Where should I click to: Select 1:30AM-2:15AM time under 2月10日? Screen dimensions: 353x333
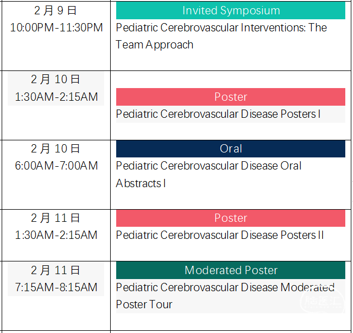[56, 97]
